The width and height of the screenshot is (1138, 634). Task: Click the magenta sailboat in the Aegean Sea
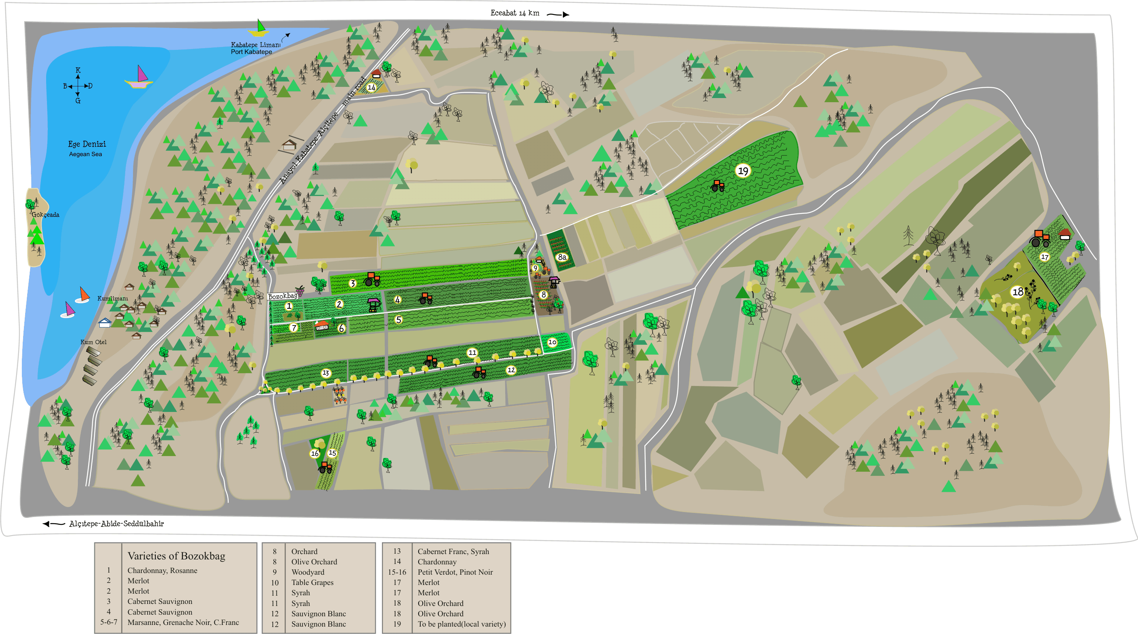[140, 78]
